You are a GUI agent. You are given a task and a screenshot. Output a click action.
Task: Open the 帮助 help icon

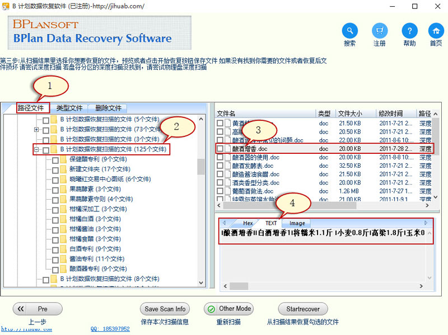pos(409,31)
